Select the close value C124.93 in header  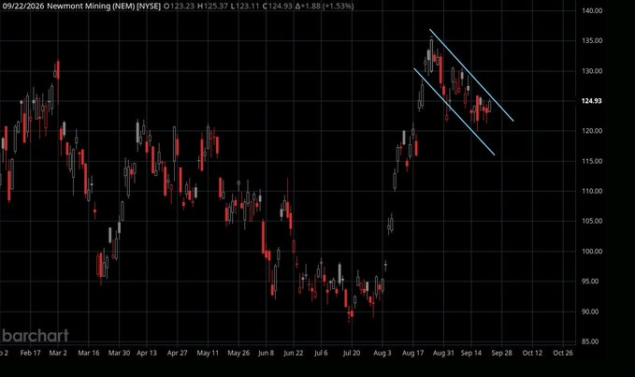tap(277, 6)
